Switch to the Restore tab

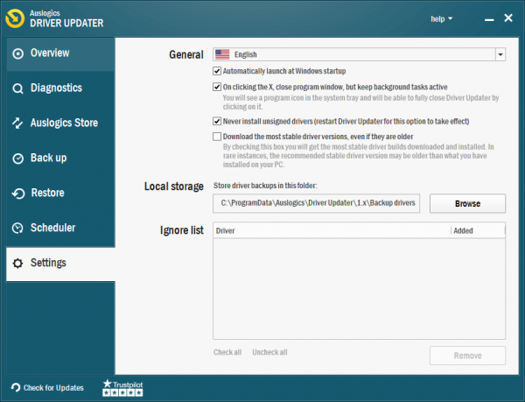click(x=60, y=194)
